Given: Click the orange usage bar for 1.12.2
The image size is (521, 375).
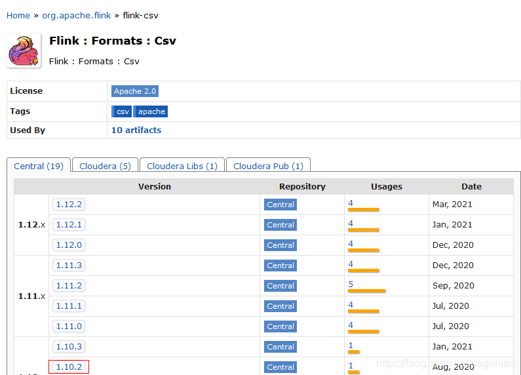Looking at the screenshot, I should [364, 209].
